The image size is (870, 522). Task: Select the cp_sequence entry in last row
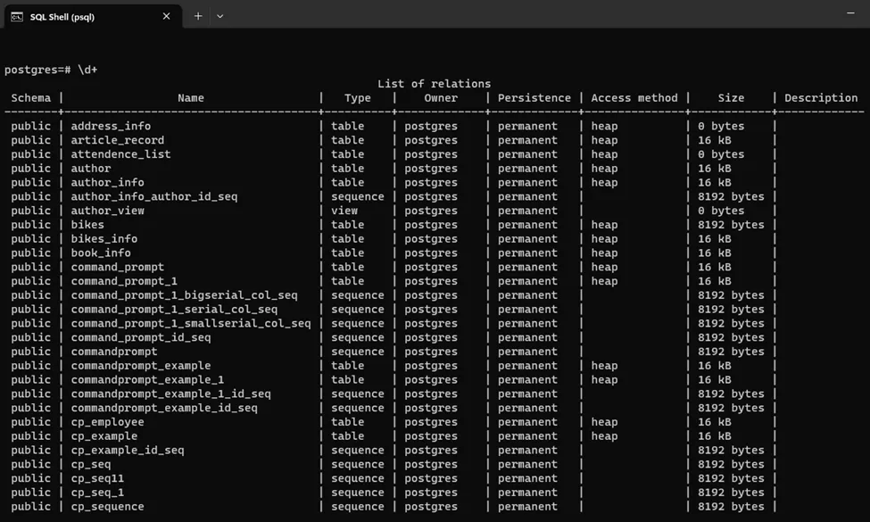[107, 507]
